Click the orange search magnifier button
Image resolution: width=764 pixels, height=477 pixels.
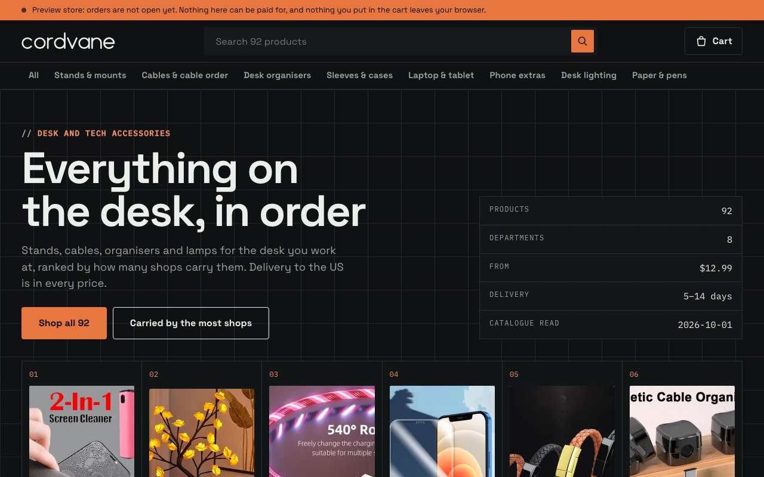583,41
